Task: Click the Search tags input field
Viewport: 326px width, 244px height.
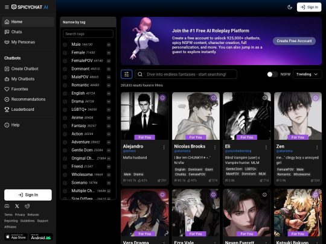Action: click(88, 34)
